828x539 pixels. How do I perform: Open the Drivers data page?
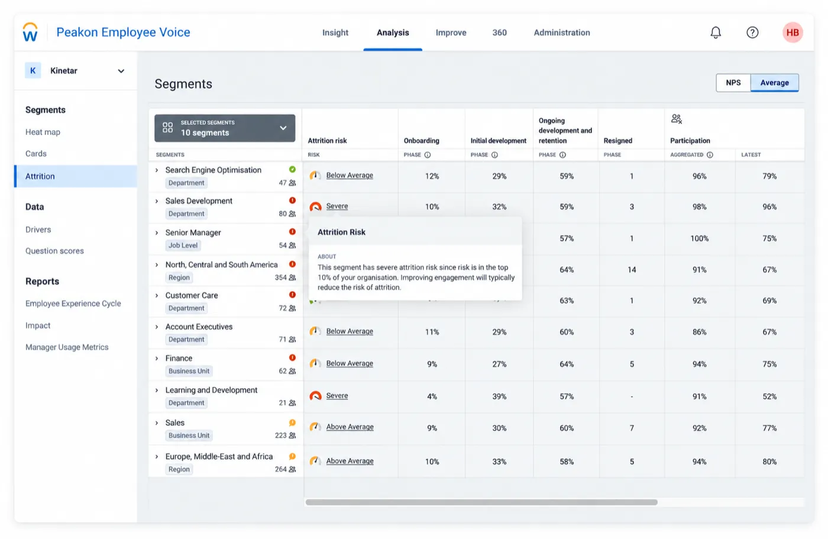[38, 230]
